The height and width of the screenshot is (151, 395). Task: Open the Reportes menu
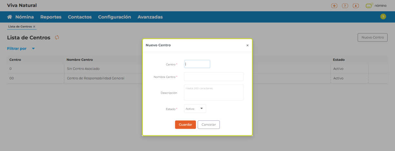tap(51, 17)
